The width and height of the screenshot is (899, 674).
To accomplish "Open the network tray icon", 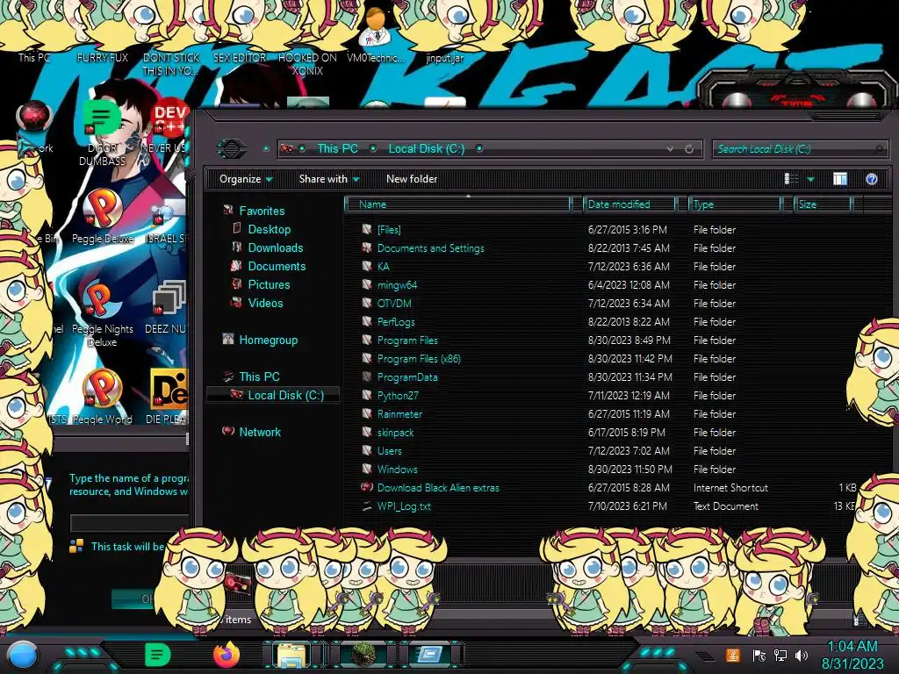I will [780, 655].
